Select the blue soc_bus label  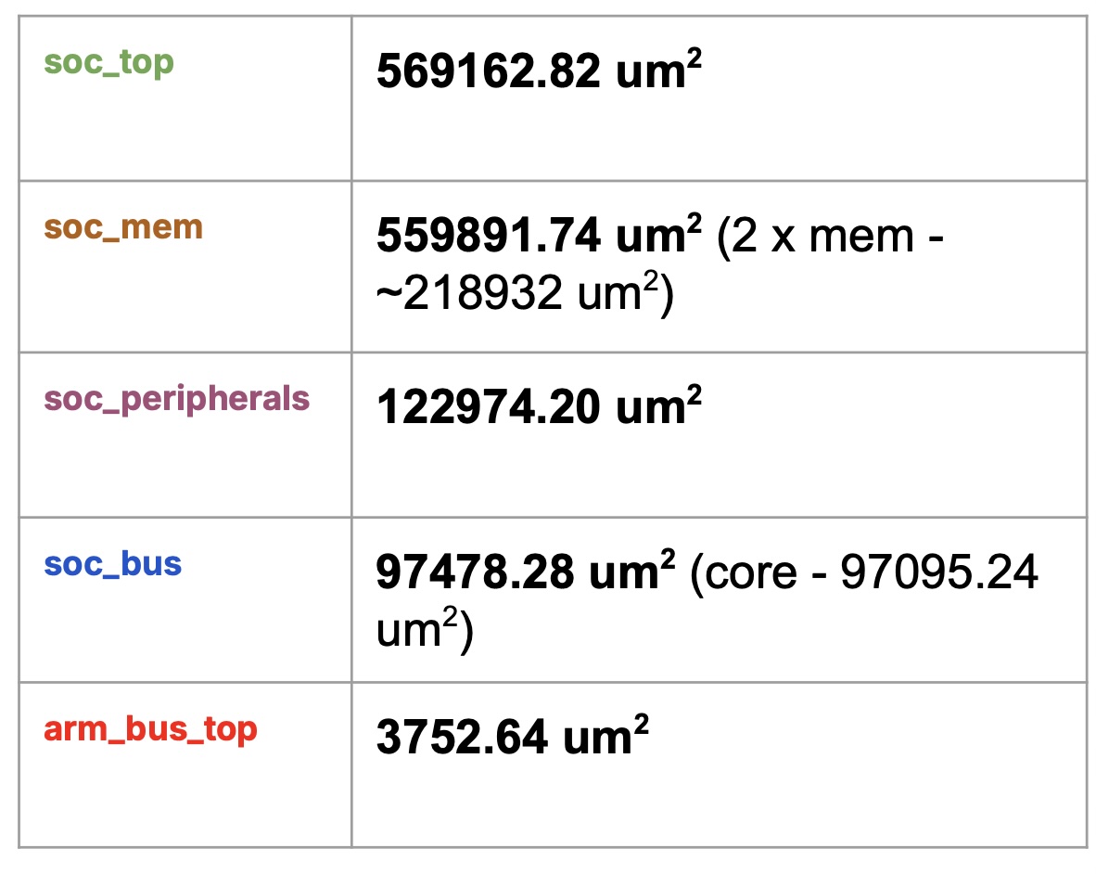[x=112, y=564]
